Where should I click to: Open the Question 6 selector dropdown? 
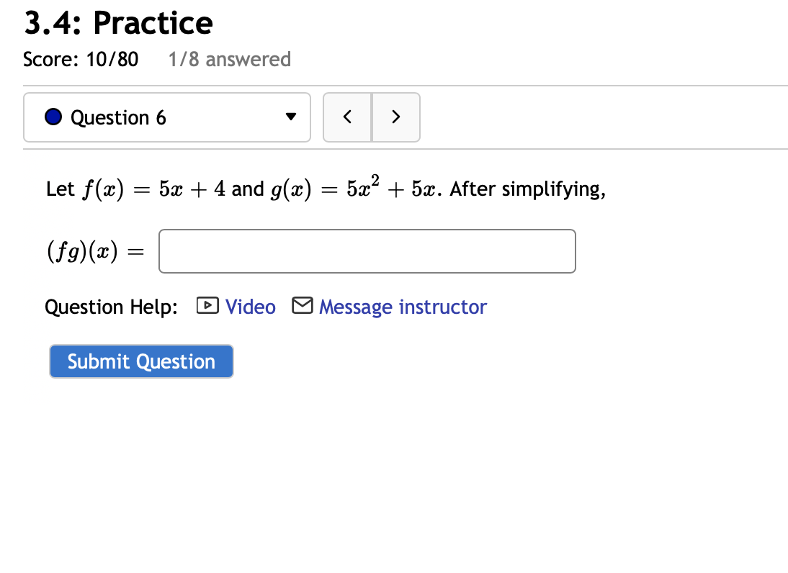167,117
